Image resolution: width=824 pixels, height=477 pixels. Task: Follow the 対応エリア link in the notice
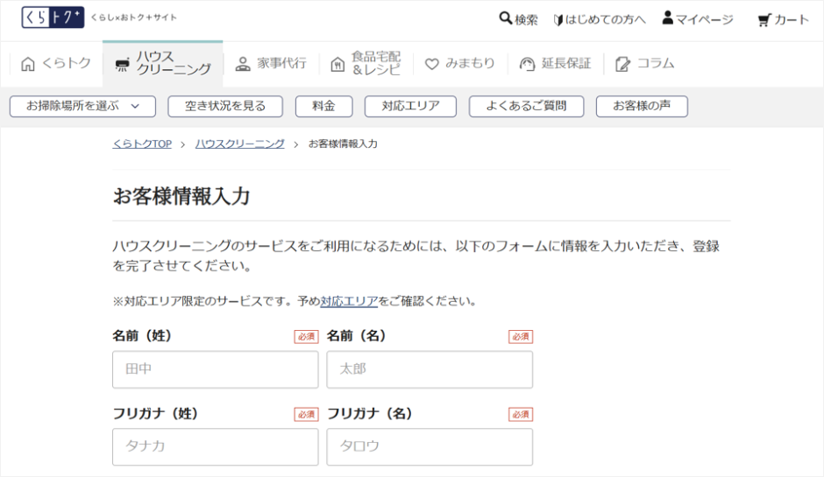pyautogui.click(x=349, y=301)
